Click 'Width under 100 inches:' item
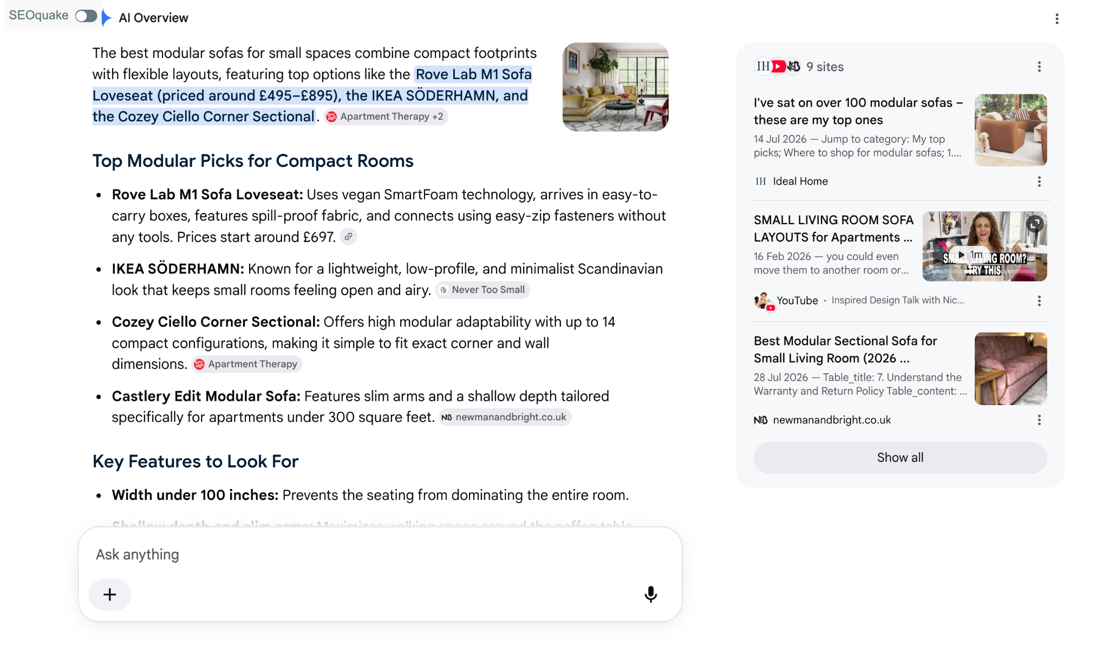This screenshot has height=651, width=1109. [x=195, y=496]
